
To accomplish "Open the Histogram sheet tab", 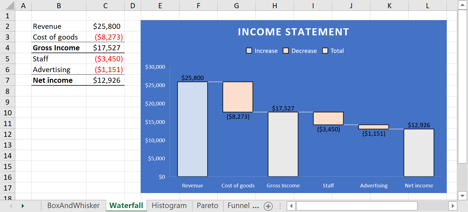I will (x=169, y=205).
